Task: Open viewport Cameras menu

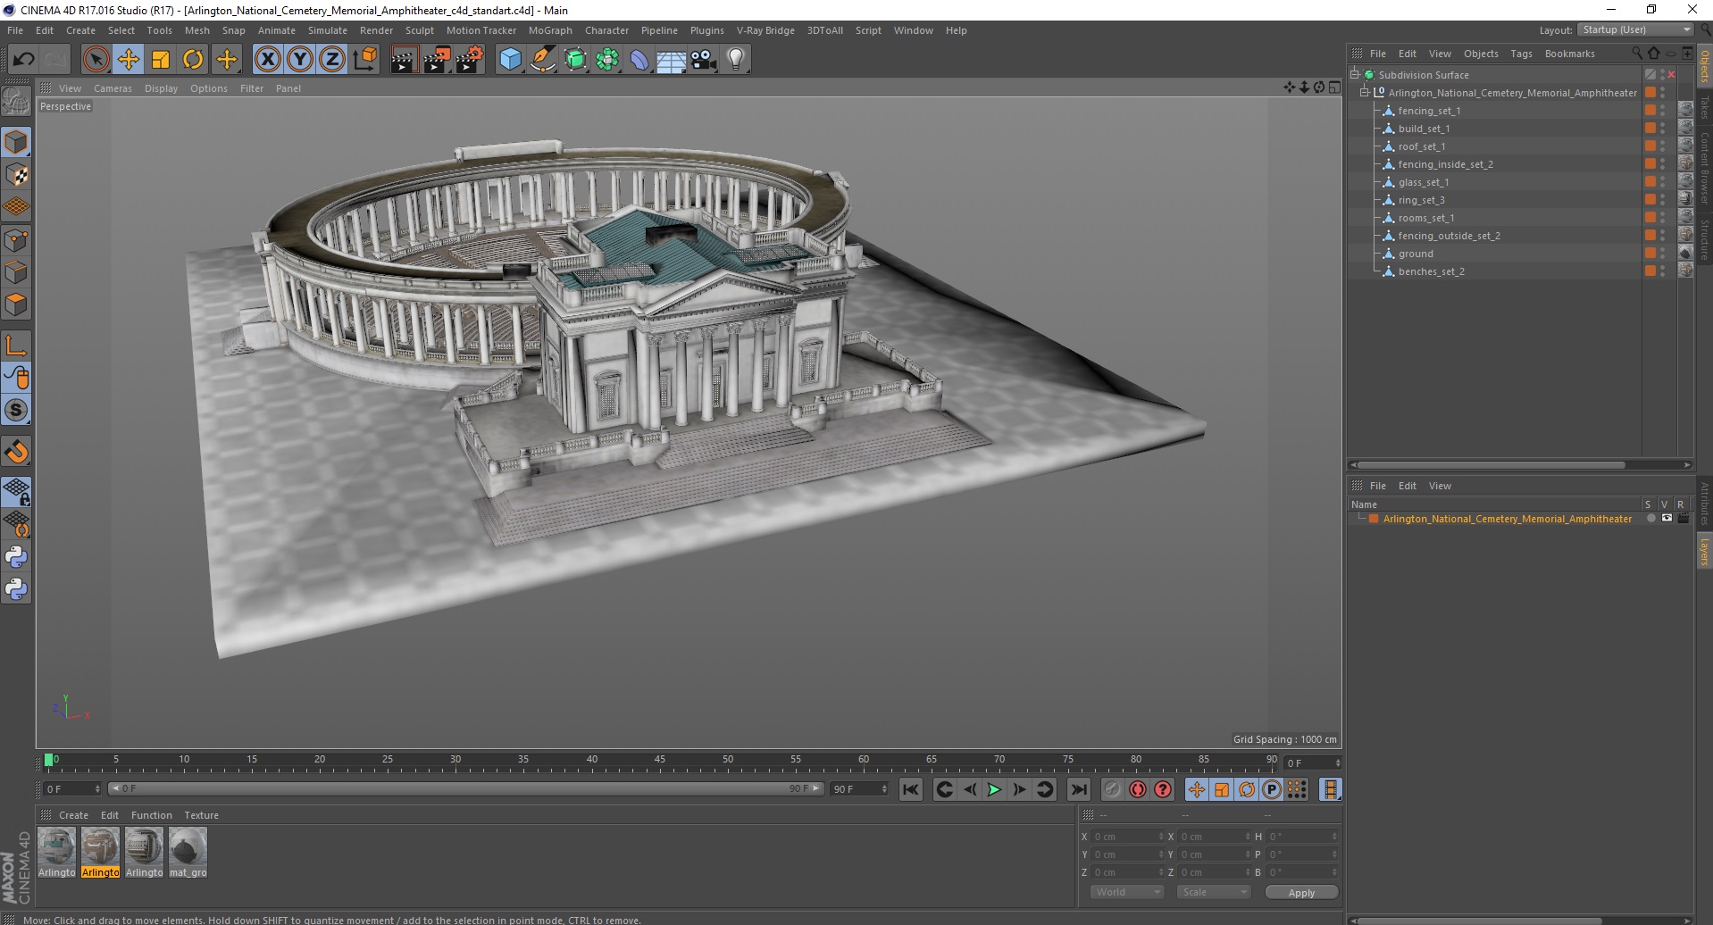Action: [x=113, y=88]
